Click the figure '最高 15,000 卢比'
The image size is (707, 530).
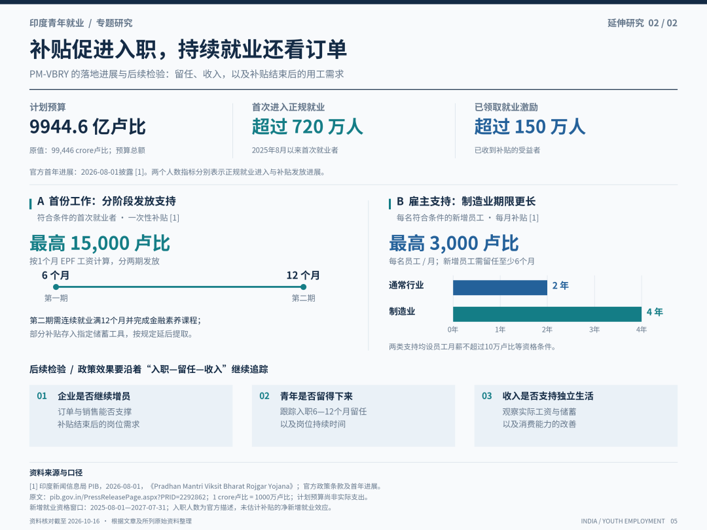click(100, 243)
